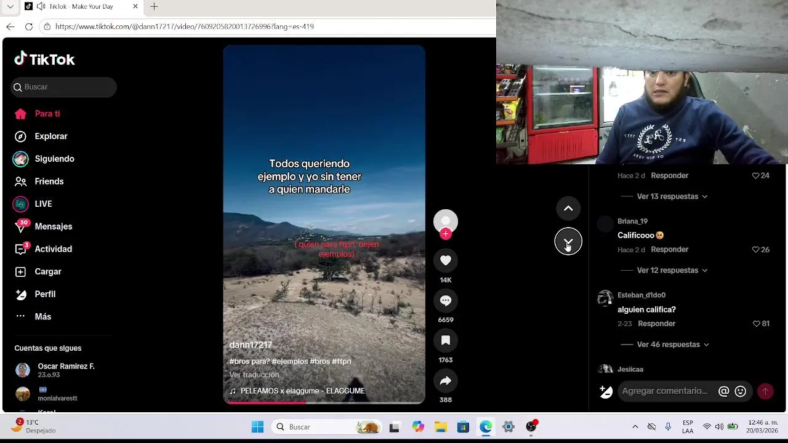This screenshot has width=788, height=443.
Task: Open File Explorer from the taskbar
Action: click(441, 427)
